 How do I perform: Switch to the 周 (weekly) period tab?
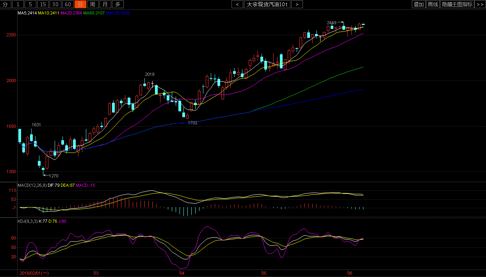[93, 4]
